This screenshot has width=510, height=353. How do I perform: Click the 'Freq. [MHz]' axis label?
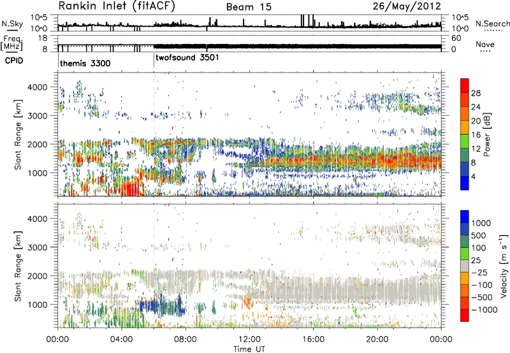(x=12, y=43)
